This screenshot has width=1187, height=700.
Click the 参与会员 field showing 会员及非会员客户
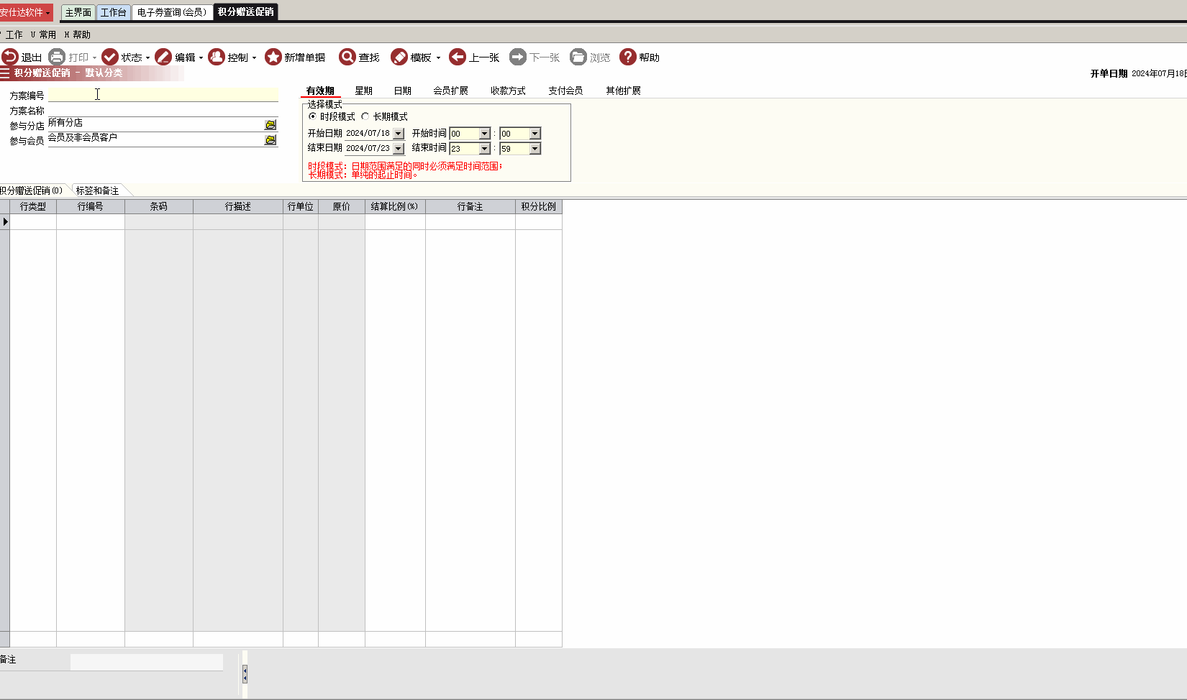coord(155,139)
